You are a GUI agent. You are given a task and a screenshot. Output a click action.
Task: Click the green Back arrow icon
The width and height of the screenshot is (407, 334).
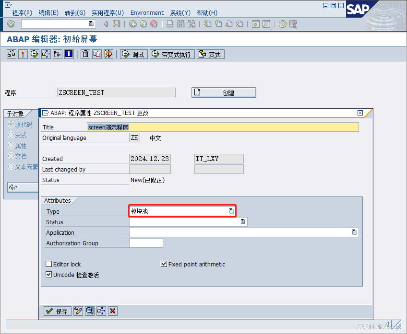click(133, 24)
